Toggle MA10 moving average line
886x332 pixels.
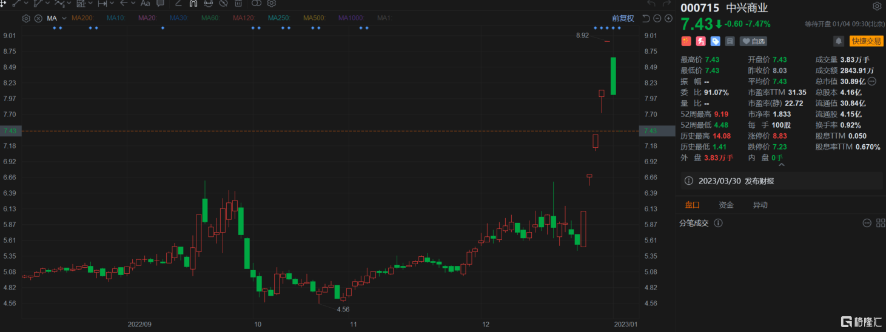click(x=116, y=18)
